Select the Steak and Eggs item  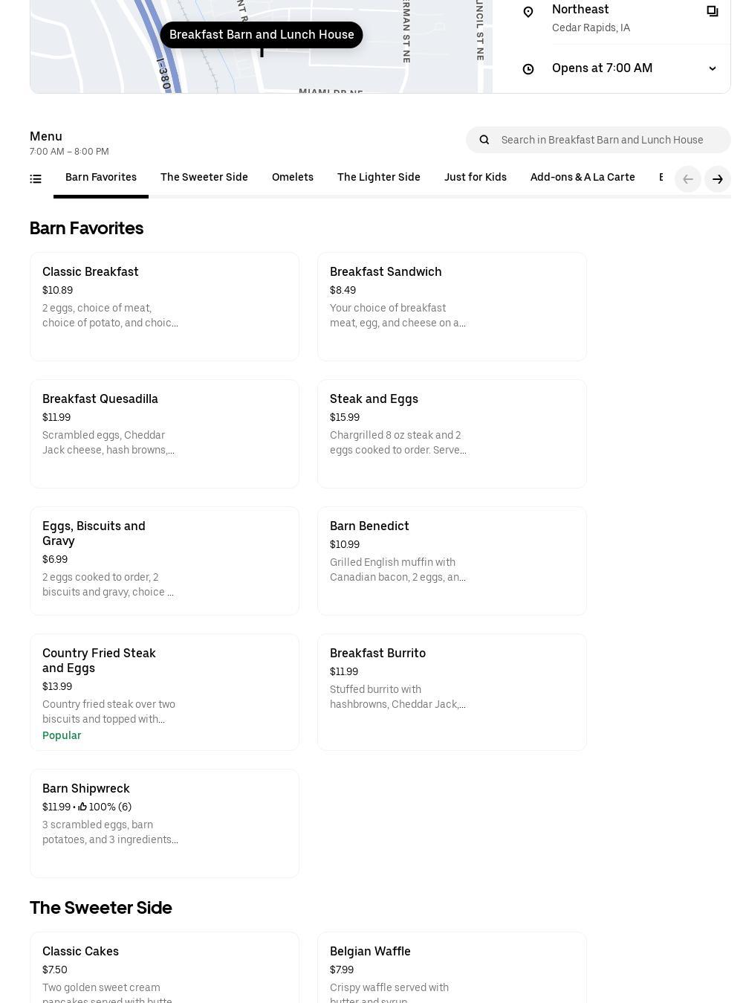pos(451,433)
